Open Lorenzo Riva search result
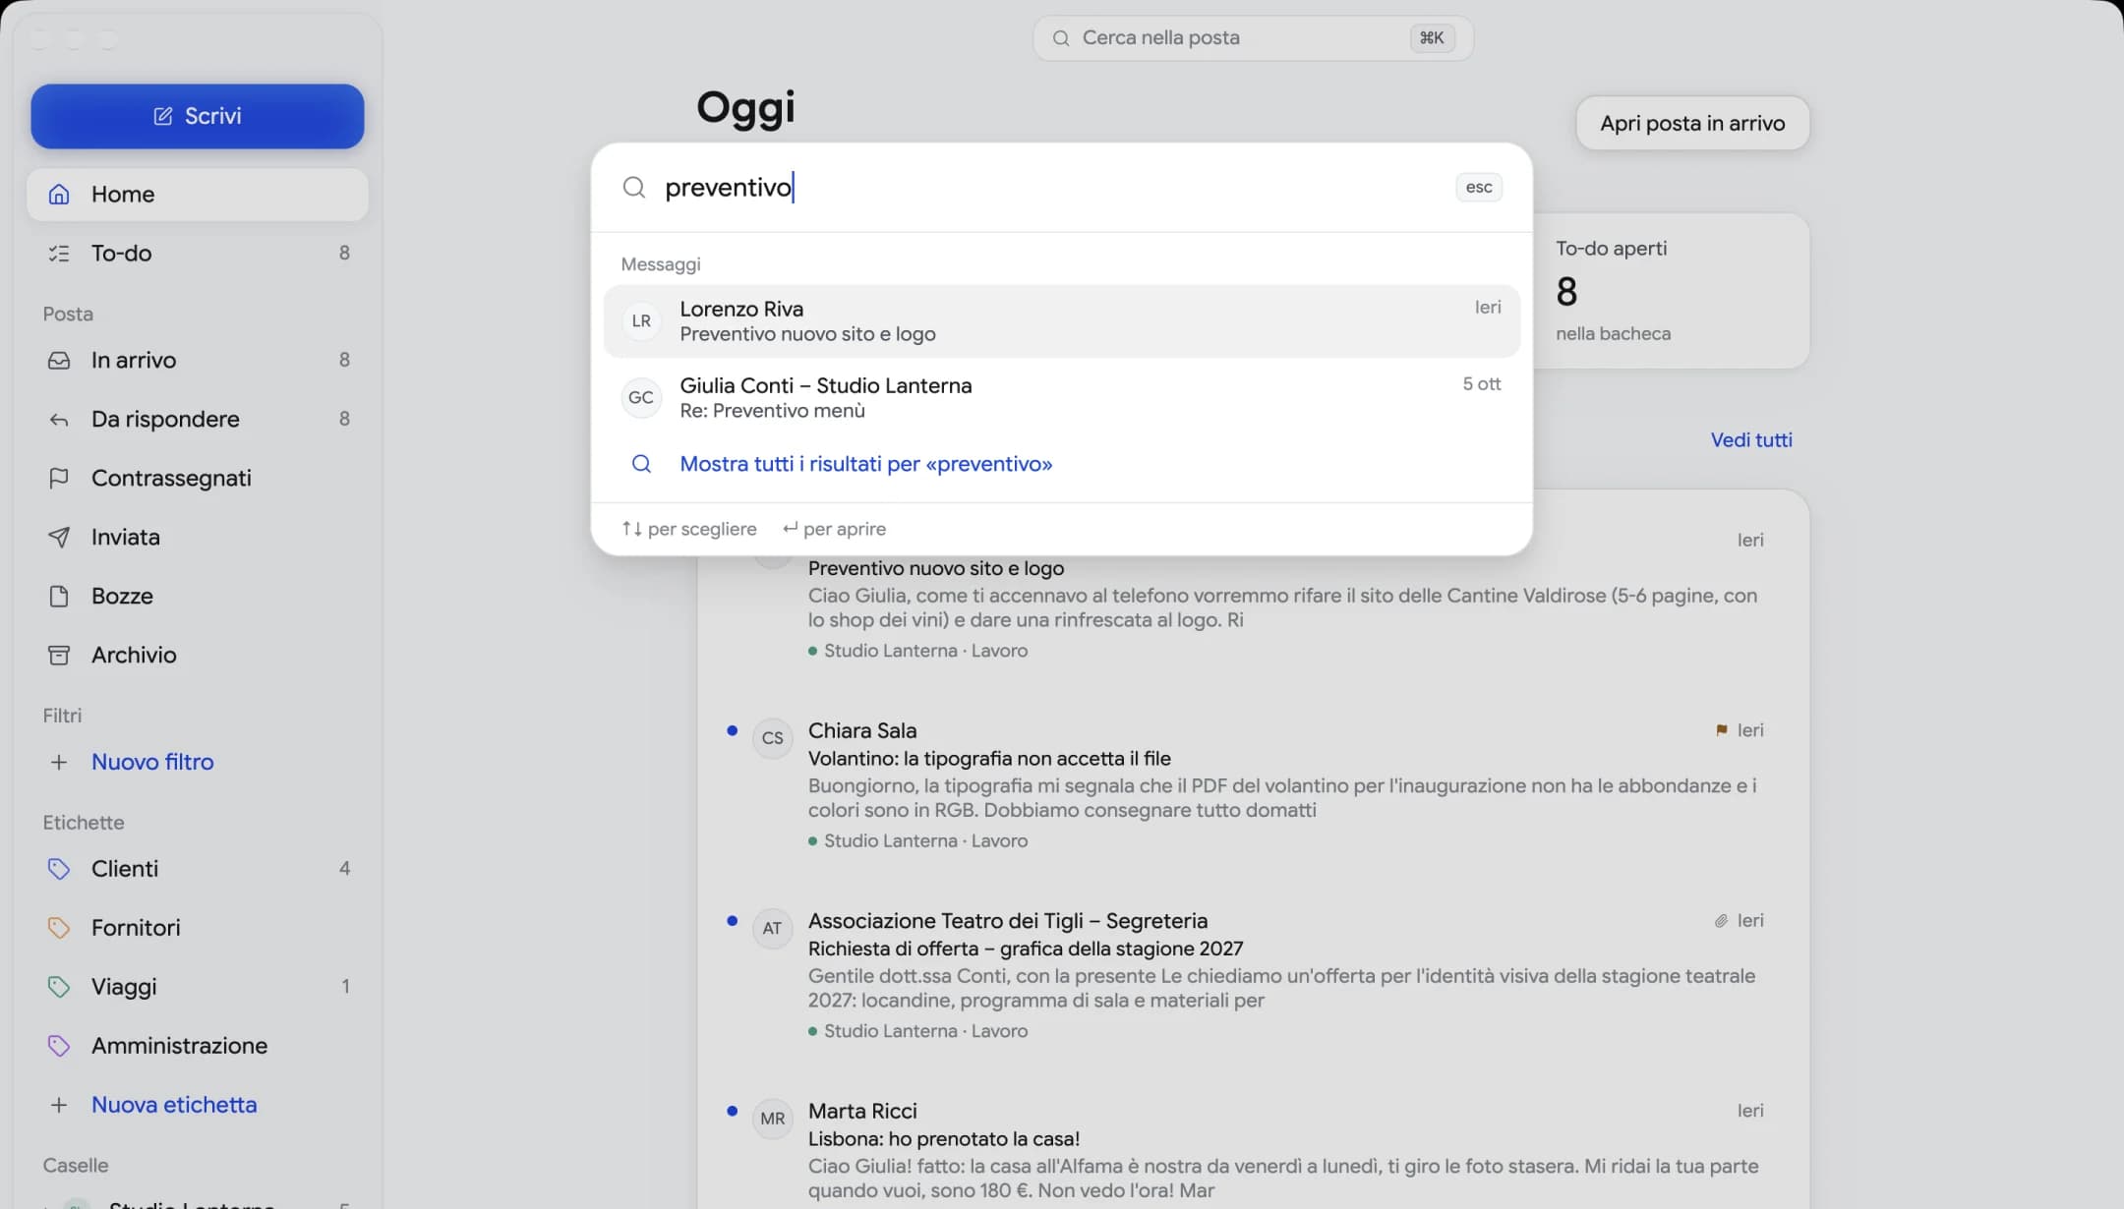The height and width of the screenshot is (1209, 2124). (x=1062, y=321)
